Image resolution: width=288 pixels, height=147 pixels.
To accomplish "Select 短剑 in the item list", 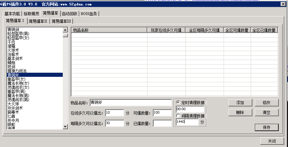I will 35,67.
